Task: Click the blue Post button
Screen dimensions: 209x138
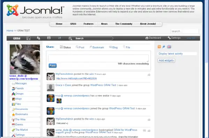Action: (53, 66)
